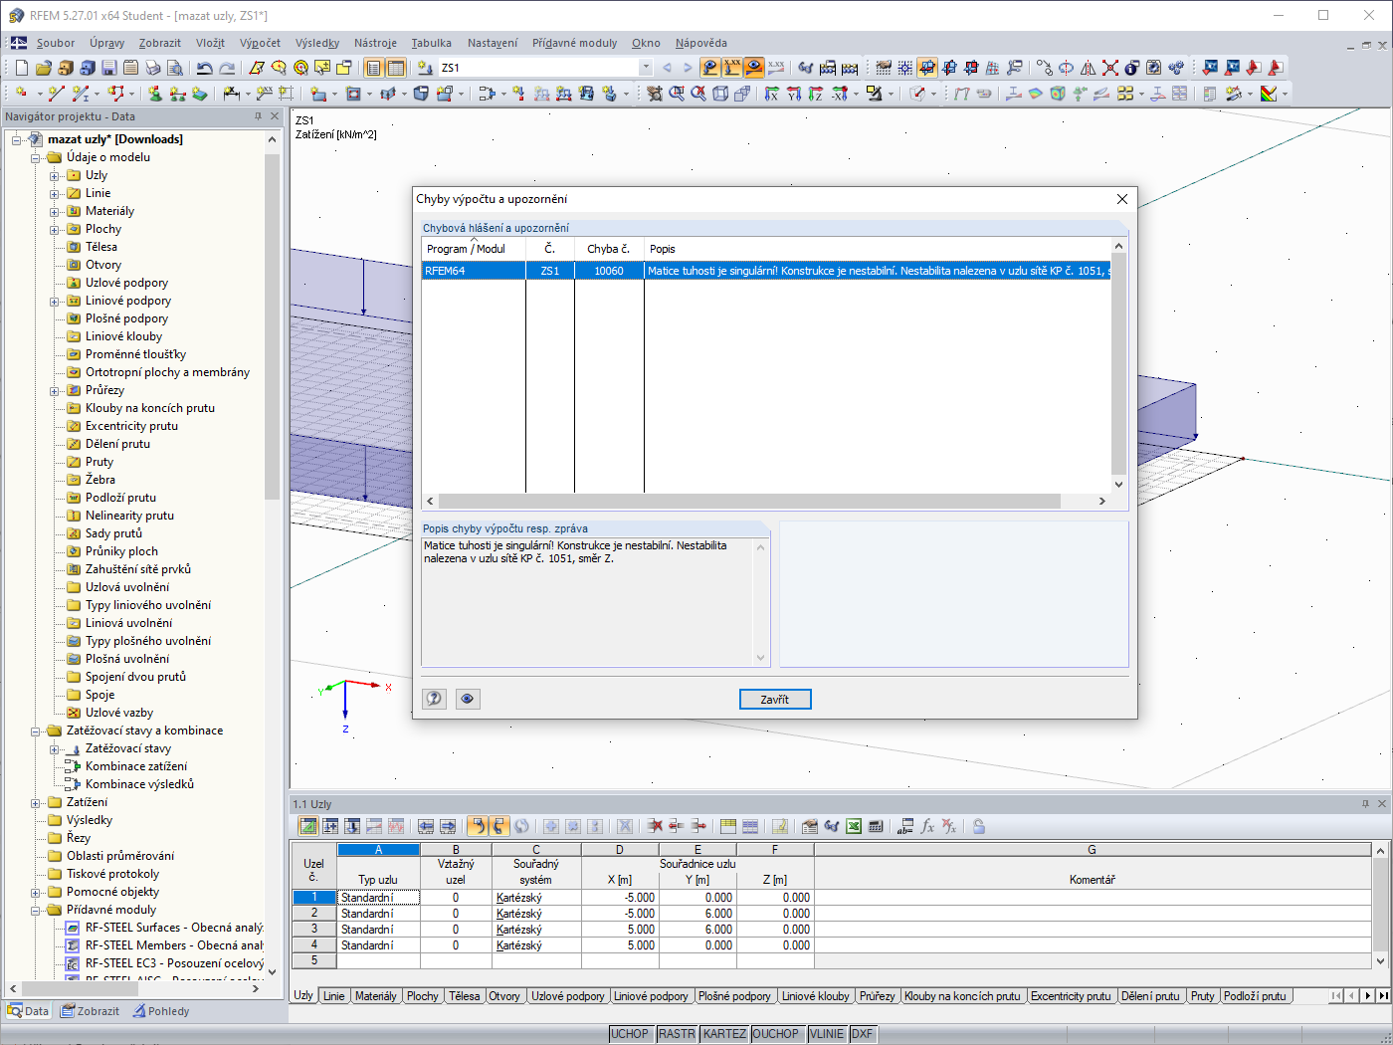Expand the Průřezy tree node
1393x1045 pixels.
point(56,391)
